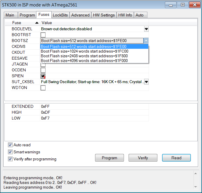Toggle the SPIEN checkbox
Image resolution: width=202 pixels, height=193 pixels.
(43, 76)
